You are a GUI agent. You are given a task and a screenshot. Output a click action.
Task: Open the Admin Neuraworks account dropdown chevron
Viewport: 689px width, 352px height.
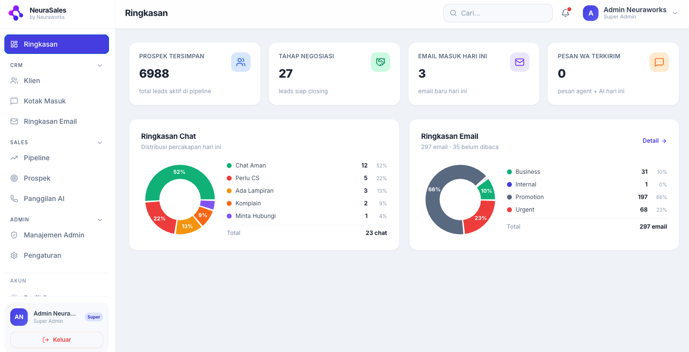[x=675, y=13]
